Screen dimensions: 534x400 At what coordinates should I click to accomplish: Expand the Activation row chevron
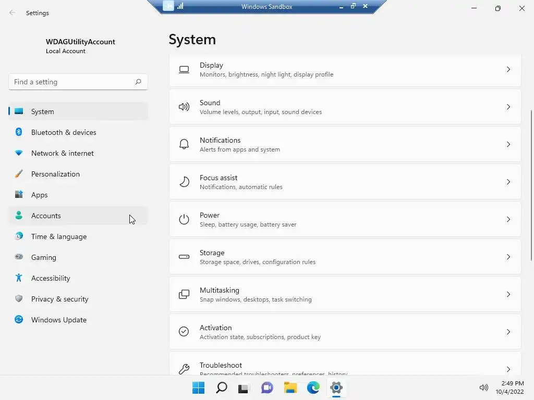tap(508, 332)
